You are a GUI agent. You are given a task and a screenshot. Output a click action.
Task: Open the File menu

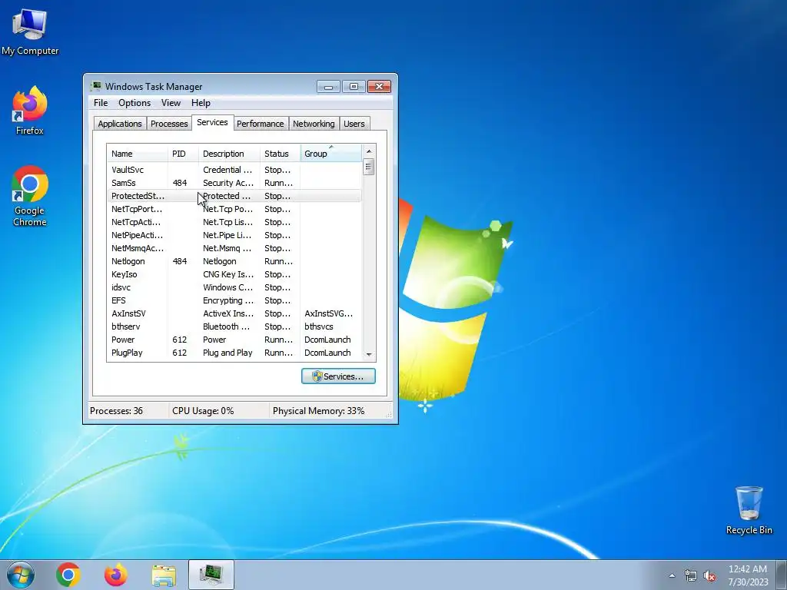click(101, 103)
